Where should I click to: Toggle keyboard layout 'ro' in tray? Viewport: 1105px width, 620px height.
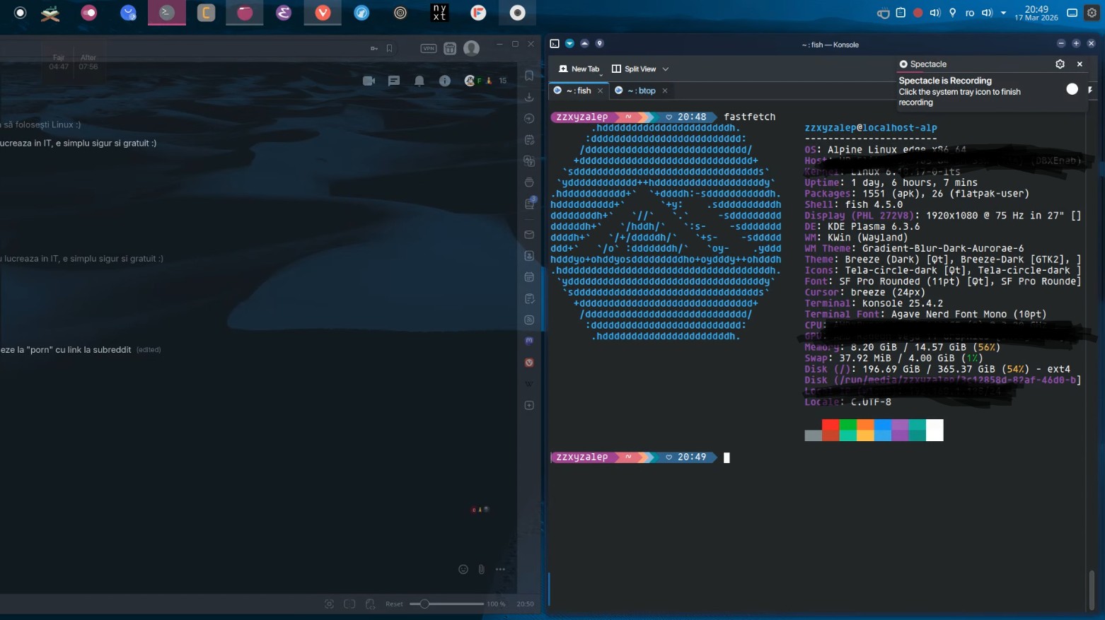[970, 13]
